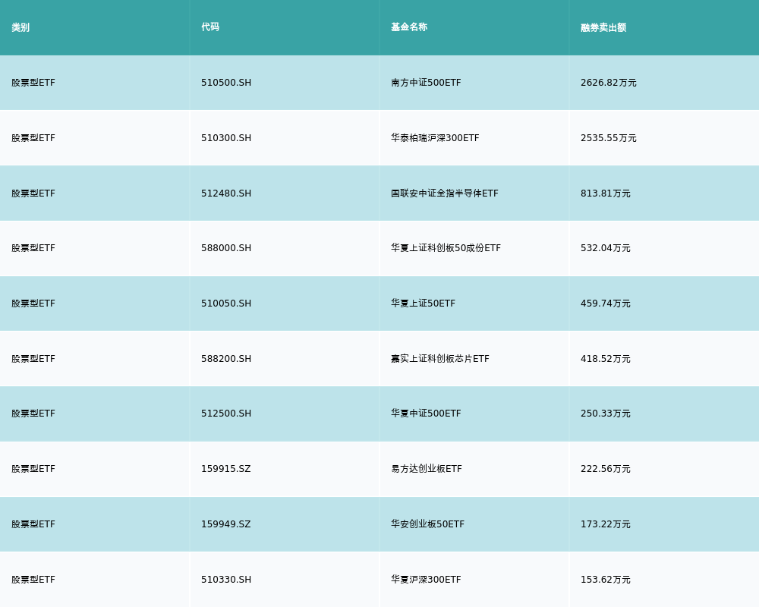
Task: Click value 250.33万元
Action: coord(606,414)
